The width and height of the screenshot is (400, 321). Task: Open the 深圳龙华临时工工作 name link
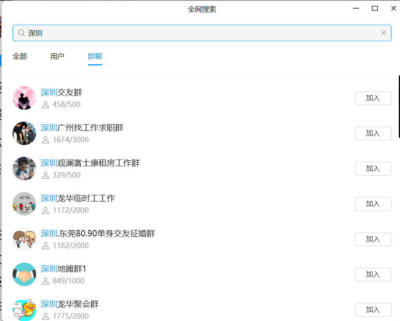point(77,198)
